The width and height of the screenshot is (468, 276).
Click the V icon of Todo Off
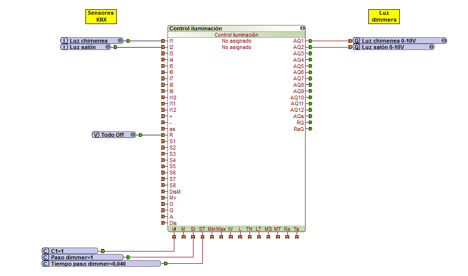[x=96, y=135]
